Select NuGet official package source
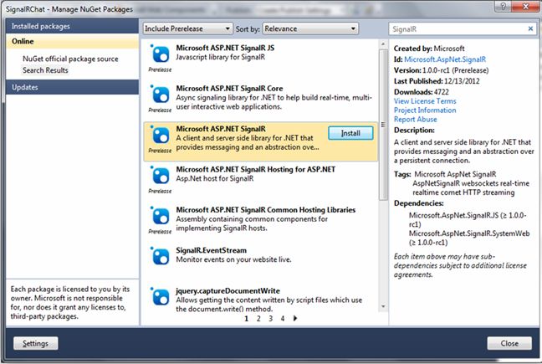 70,59
